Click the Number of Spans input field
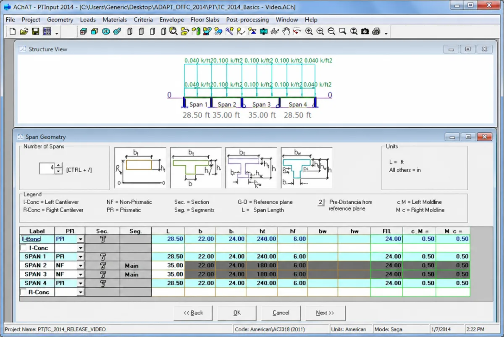The height and width of the screenshot is (337, 504). pyautogui.click(x=47, y=168)
